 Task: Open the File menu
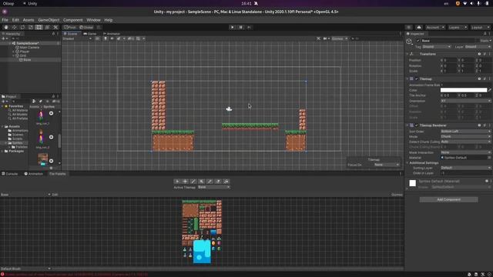coord(5,20)
